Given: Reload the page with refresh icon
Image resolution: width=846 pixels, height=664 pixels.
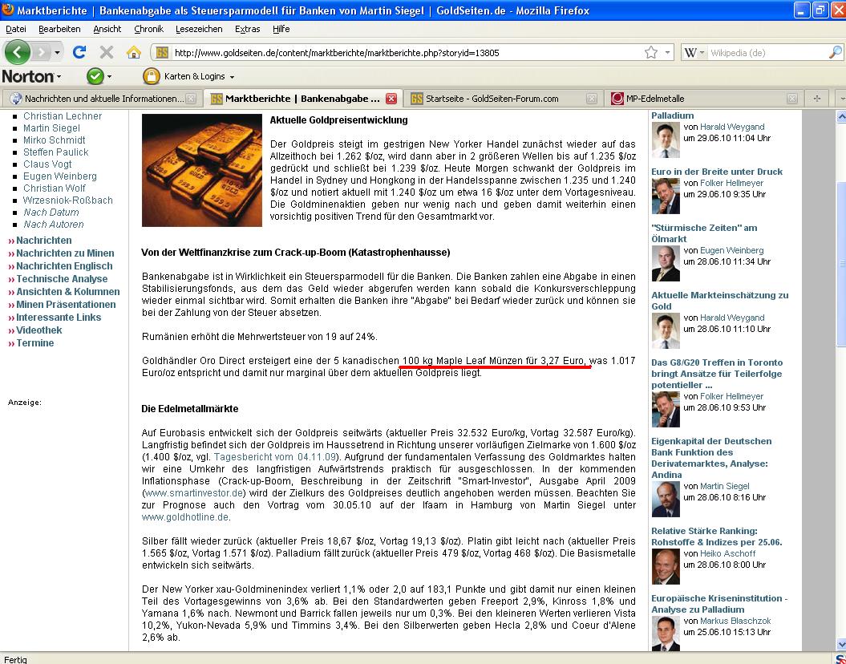Looking at the screenshot, I should [x=79, y=52].
